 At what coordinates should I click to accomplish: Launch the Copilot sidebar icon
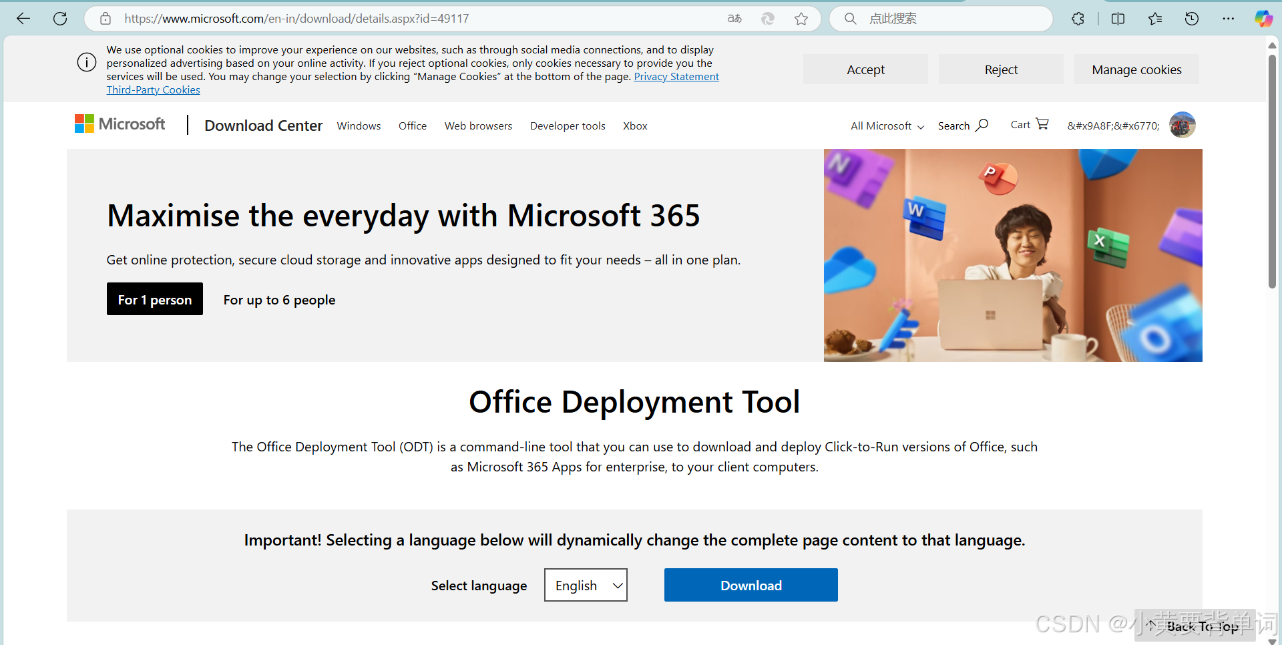click(x=1263, y=19)
